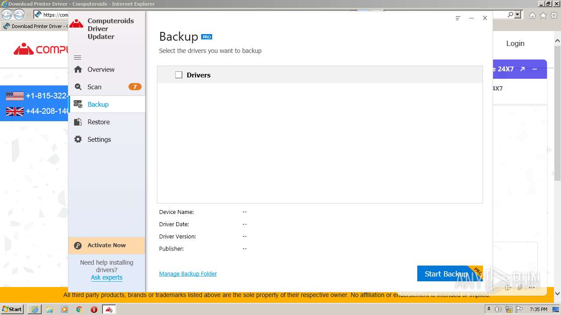Click the Backup icon in sidebar
This screenshot has height=315, width=561.
click(x=78, y=104)
